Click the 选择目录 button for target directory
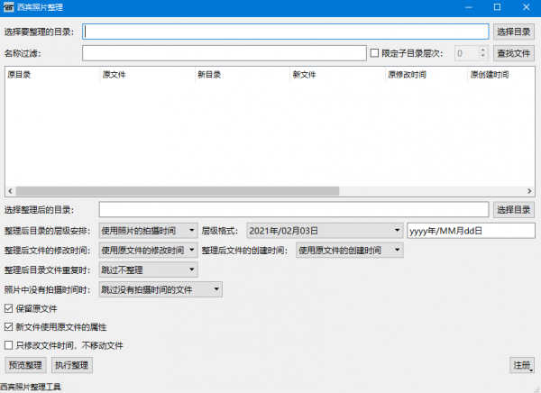The height and width of the screenshot is (393, 541). pos(513,210)
